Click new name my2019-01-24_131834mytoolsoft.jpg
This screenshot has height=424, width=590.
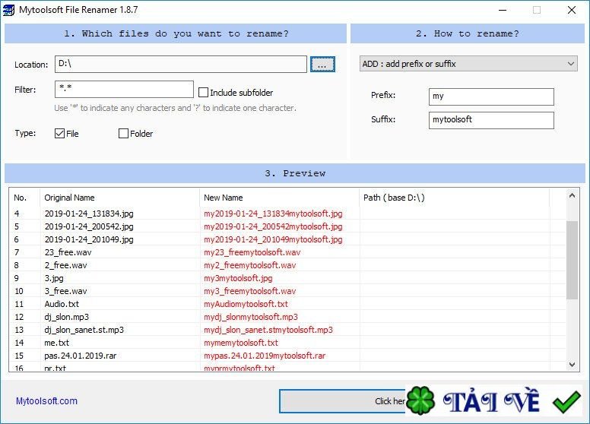pyautogui.click(x=273, y=214)
